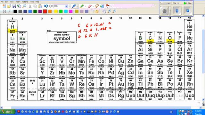
Task: Open the File menu
Action: (2, 2)
